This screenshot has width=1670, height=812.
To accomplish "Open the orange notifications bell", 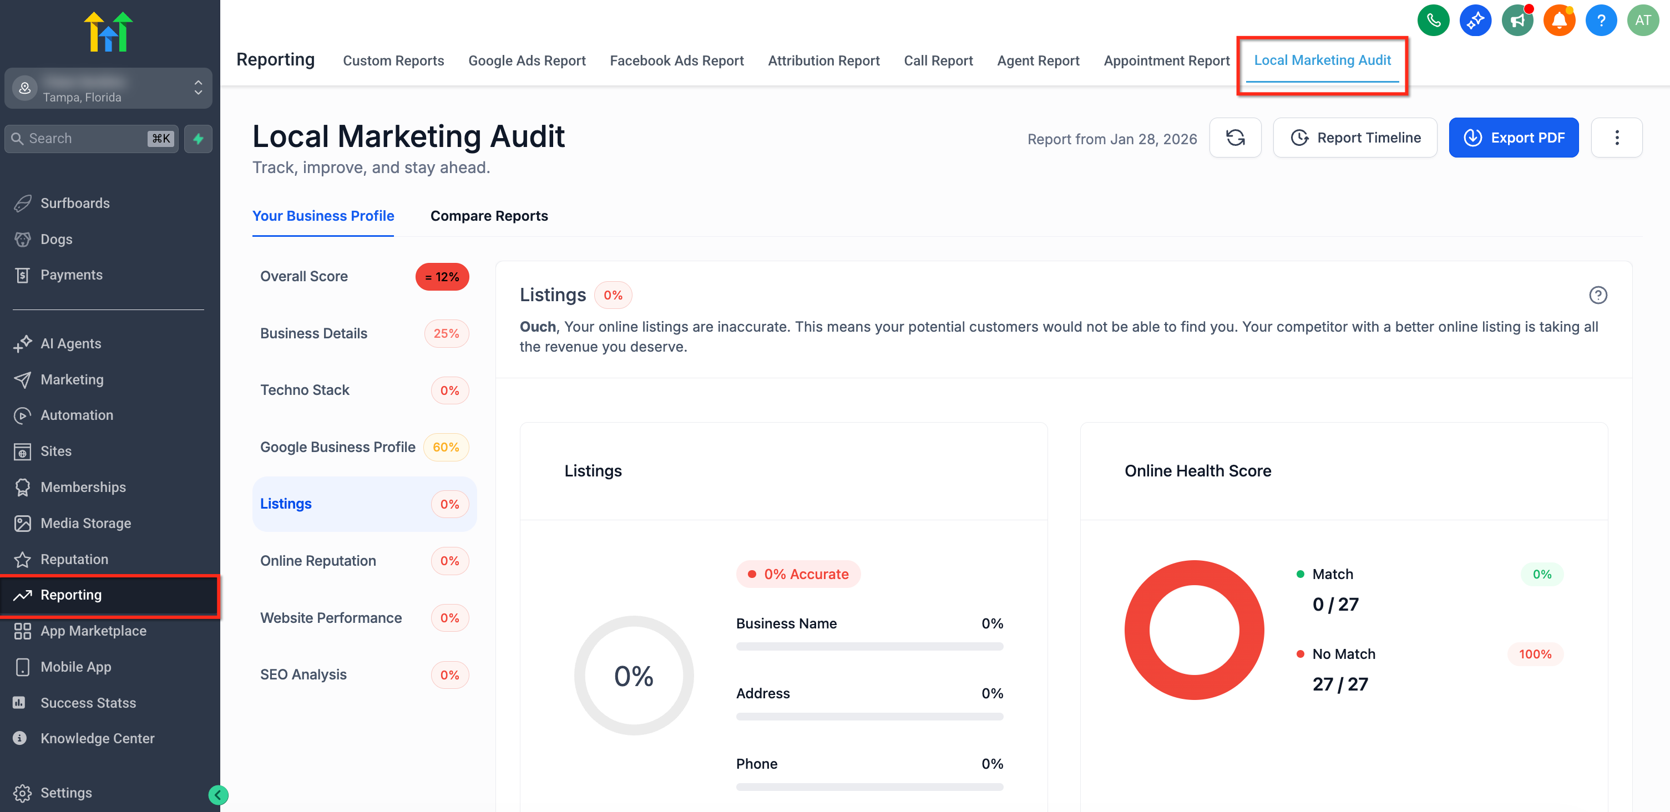I will [1558, 21].
